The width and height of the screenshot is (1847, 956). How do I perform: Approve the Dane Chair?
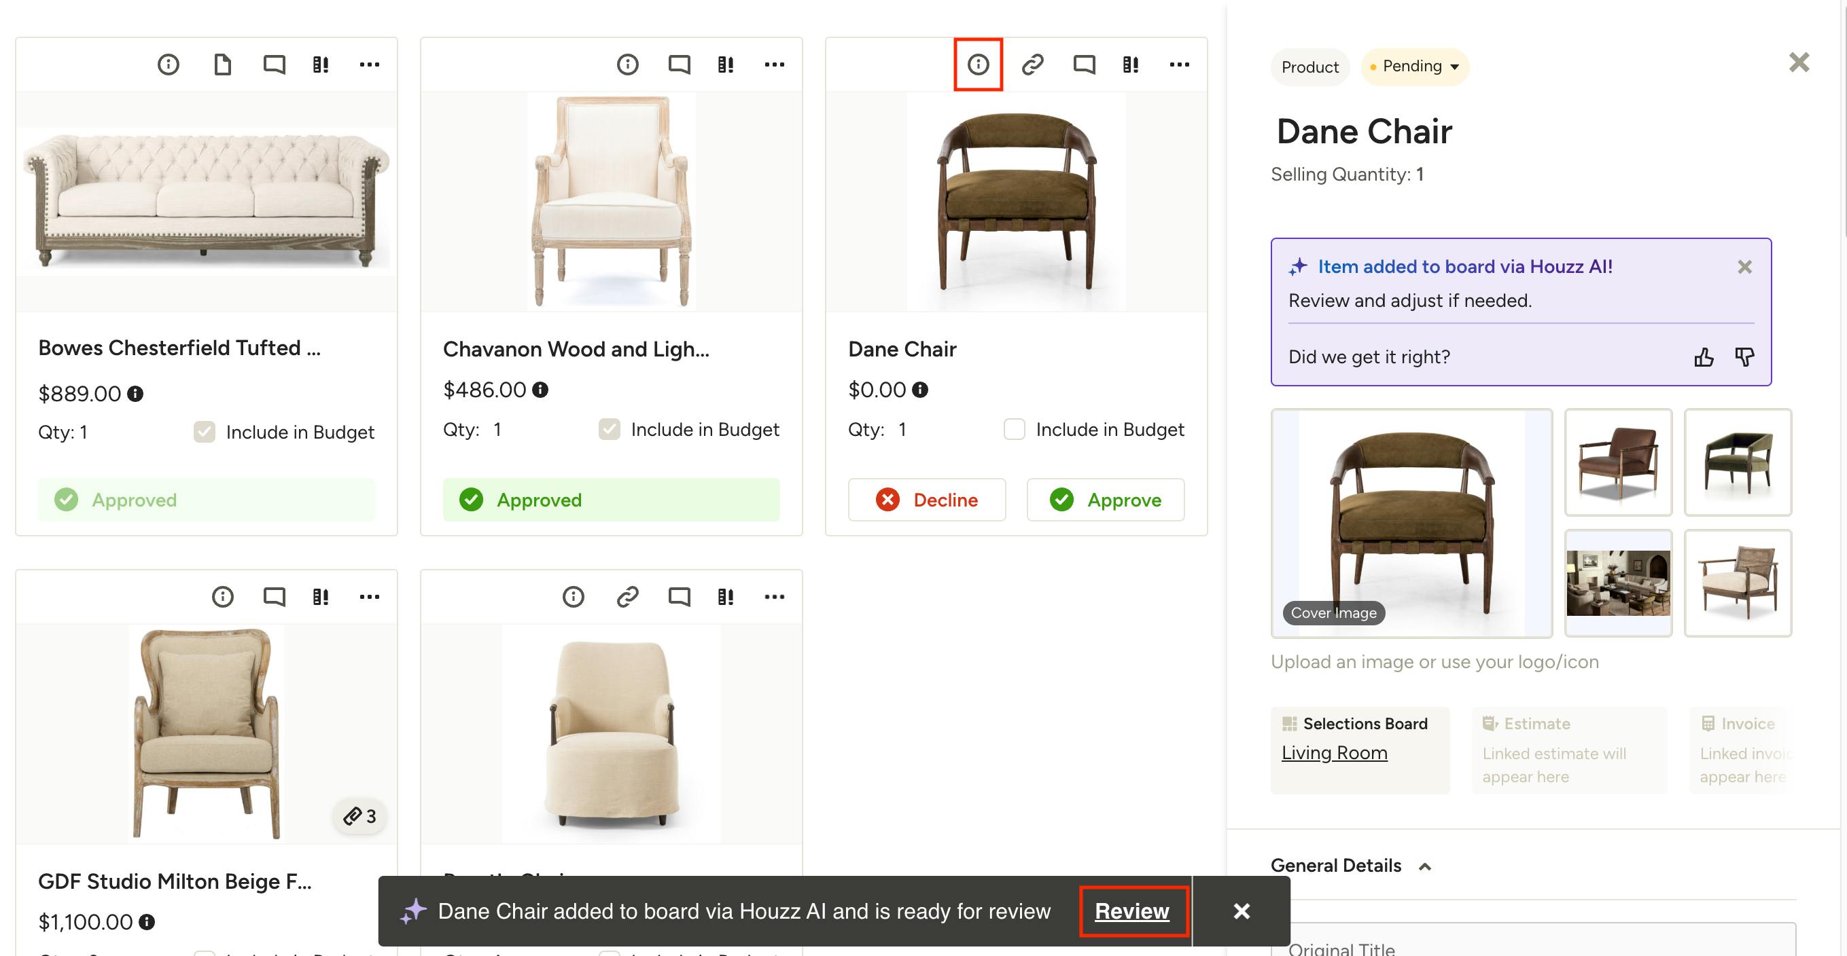point(1105,500)
